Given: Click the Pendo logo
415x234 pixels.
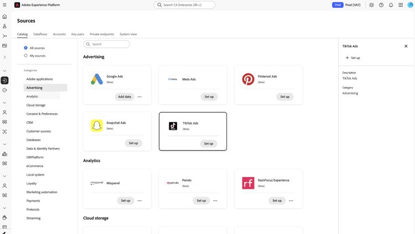Looking at the screenshot, I should click(173, 183).
